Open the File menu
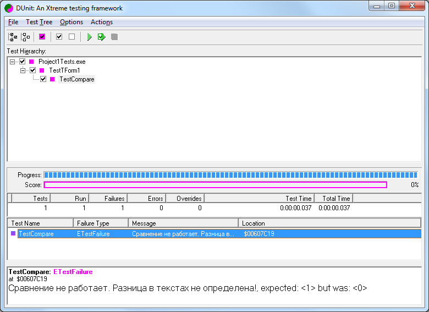Image resolution: width=429 pixels, height=312 pixels. (x=13, y=22)
